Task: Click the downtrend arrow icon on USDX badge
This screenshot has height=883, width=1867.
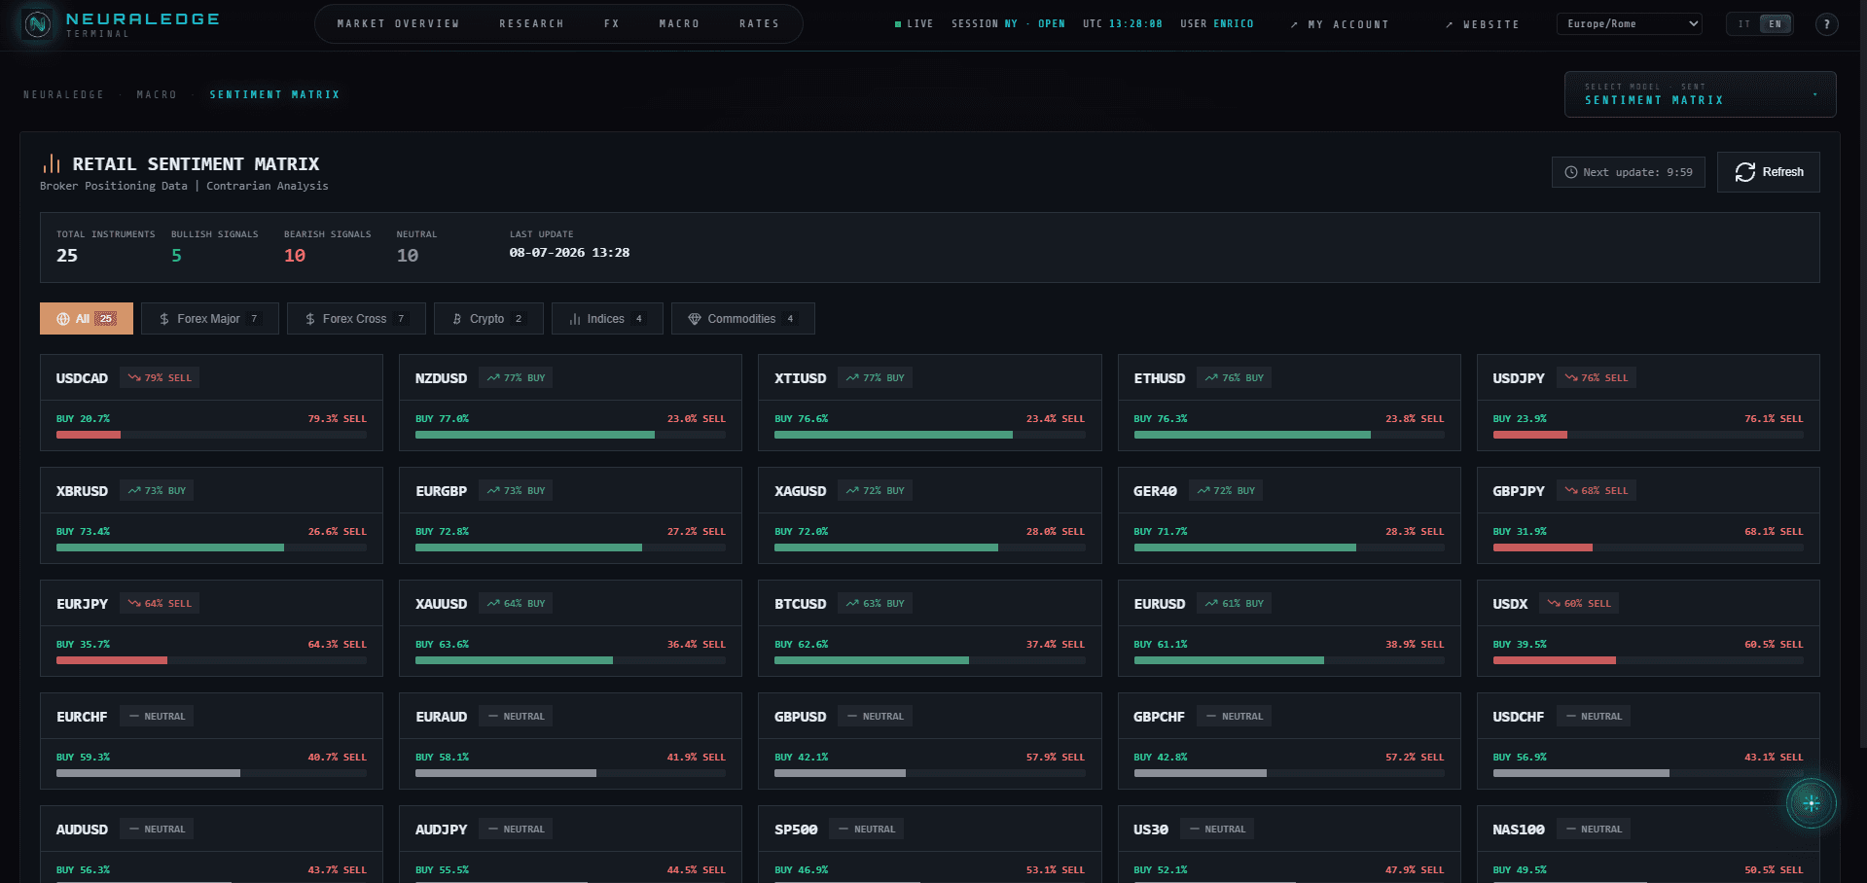Action: click(1554, 603)
